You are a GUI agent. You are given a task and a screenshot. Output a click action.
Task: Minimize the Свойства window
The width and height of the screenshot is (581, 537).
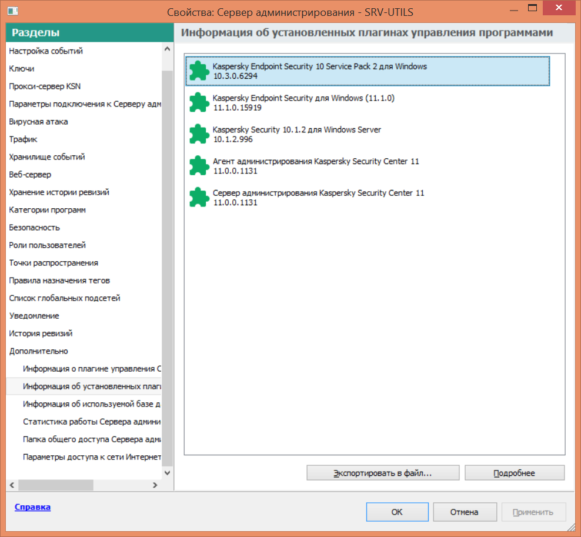(513, 10)
